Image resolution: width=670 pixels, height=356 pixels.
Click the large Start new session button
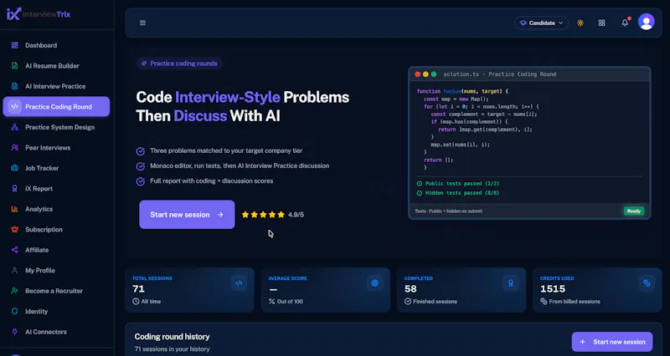(x=187, y=215)
